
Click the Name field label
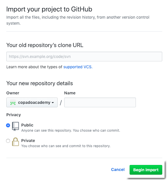click(x=70, y=93)
